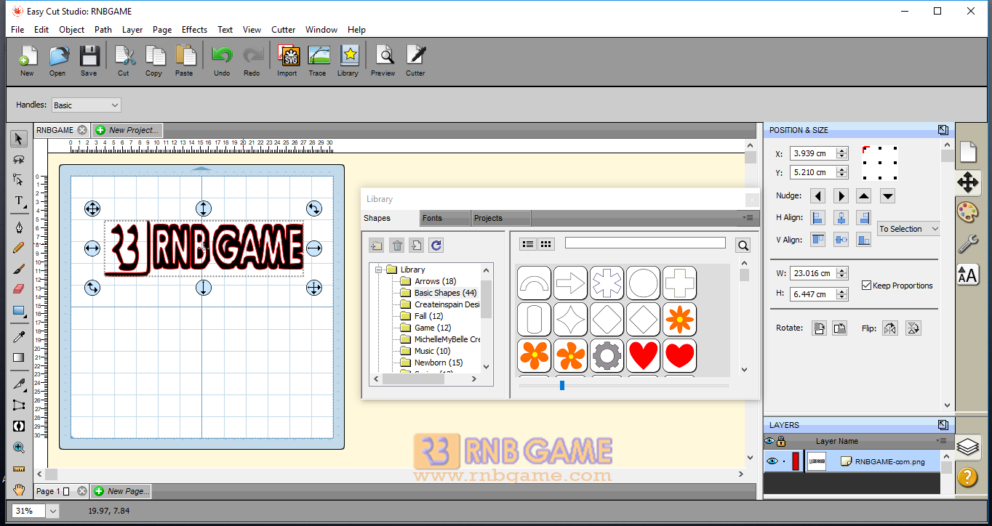The height and width of the screenshot is (526, 992).
Task: Click the Paste clipboard icon
Action: pos(185,60)
